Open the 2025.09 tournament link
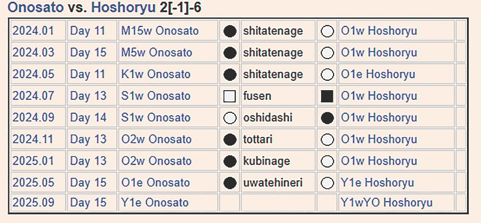Viewport: 481px width, 223px height. click(34, 203)
